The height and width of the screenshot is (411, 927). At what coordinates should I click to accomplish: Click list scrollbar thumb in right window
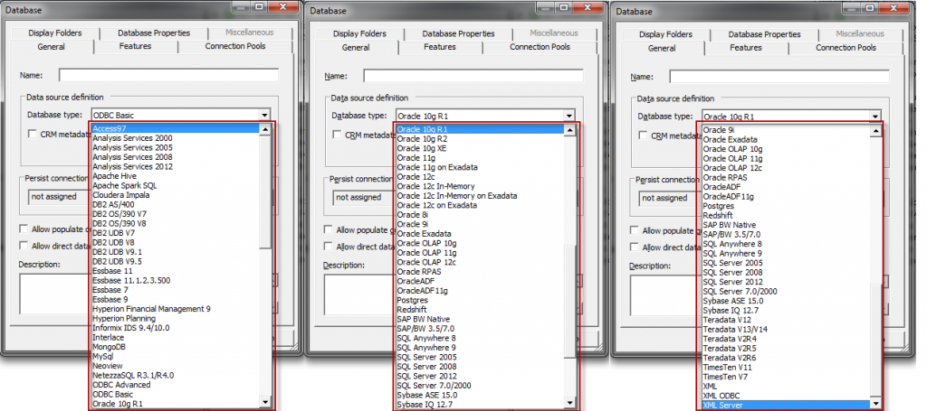(x=876, y=342)
